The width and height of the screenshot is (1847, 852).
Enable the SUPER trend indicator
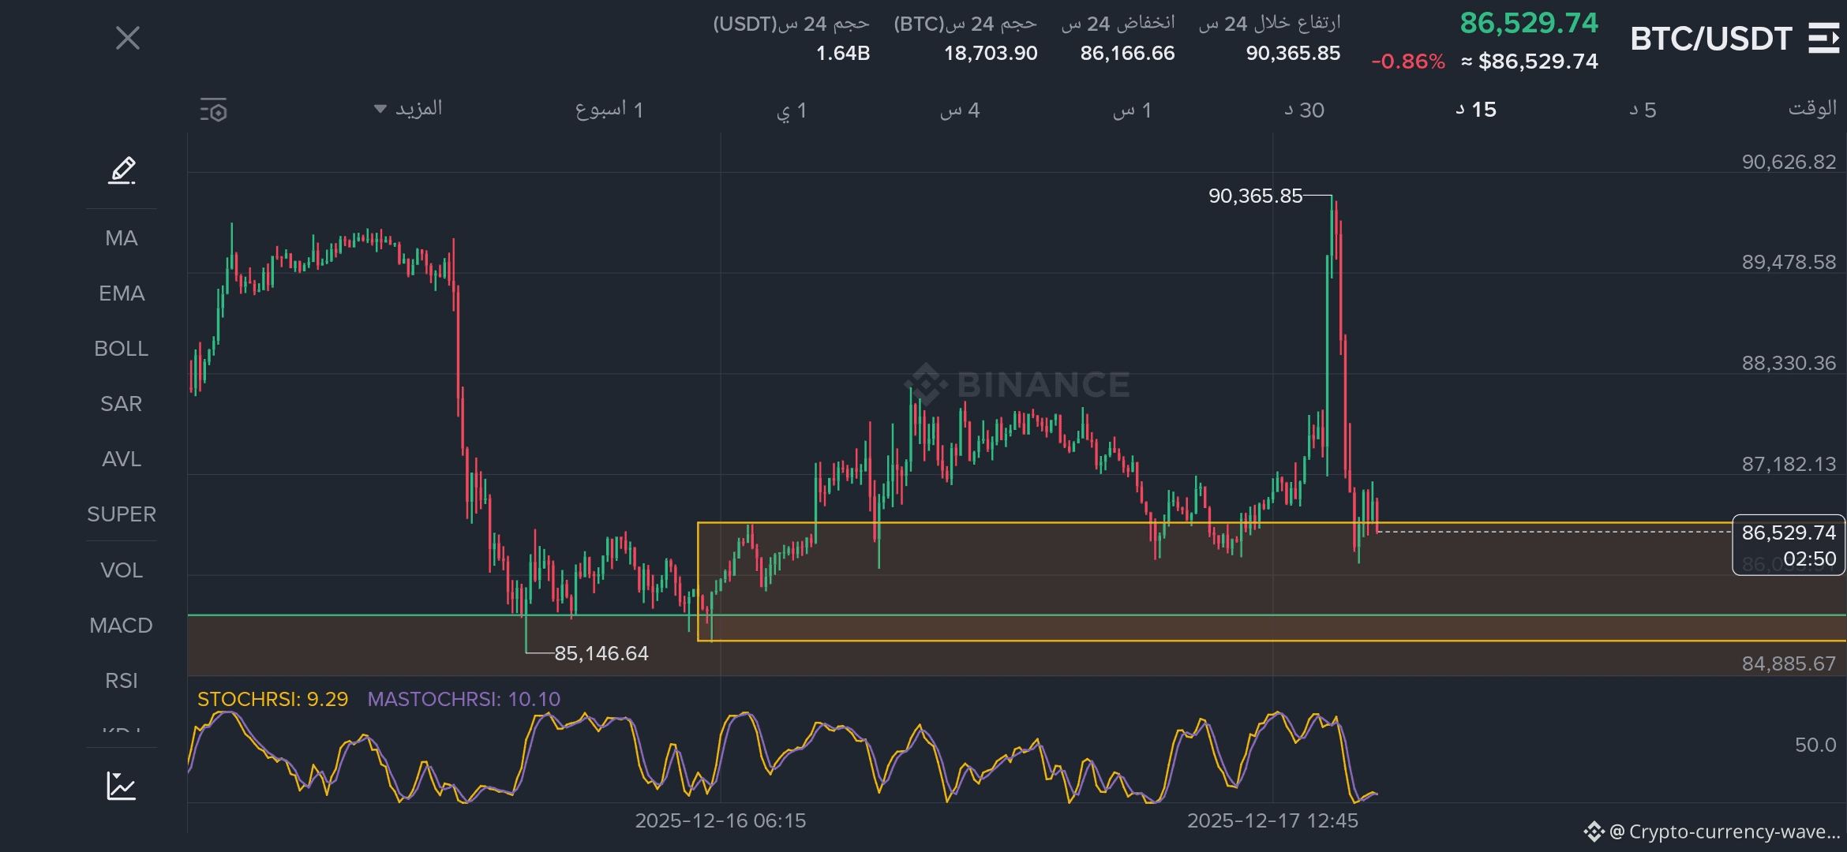pos(122,514)
